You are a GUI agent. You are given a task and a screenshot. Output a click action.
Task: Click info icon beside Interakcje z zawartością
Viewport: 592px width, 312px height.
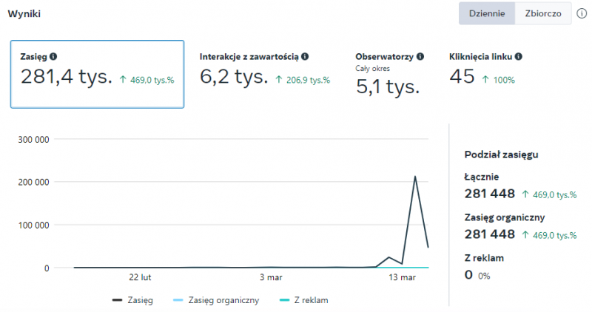point(305,56)
